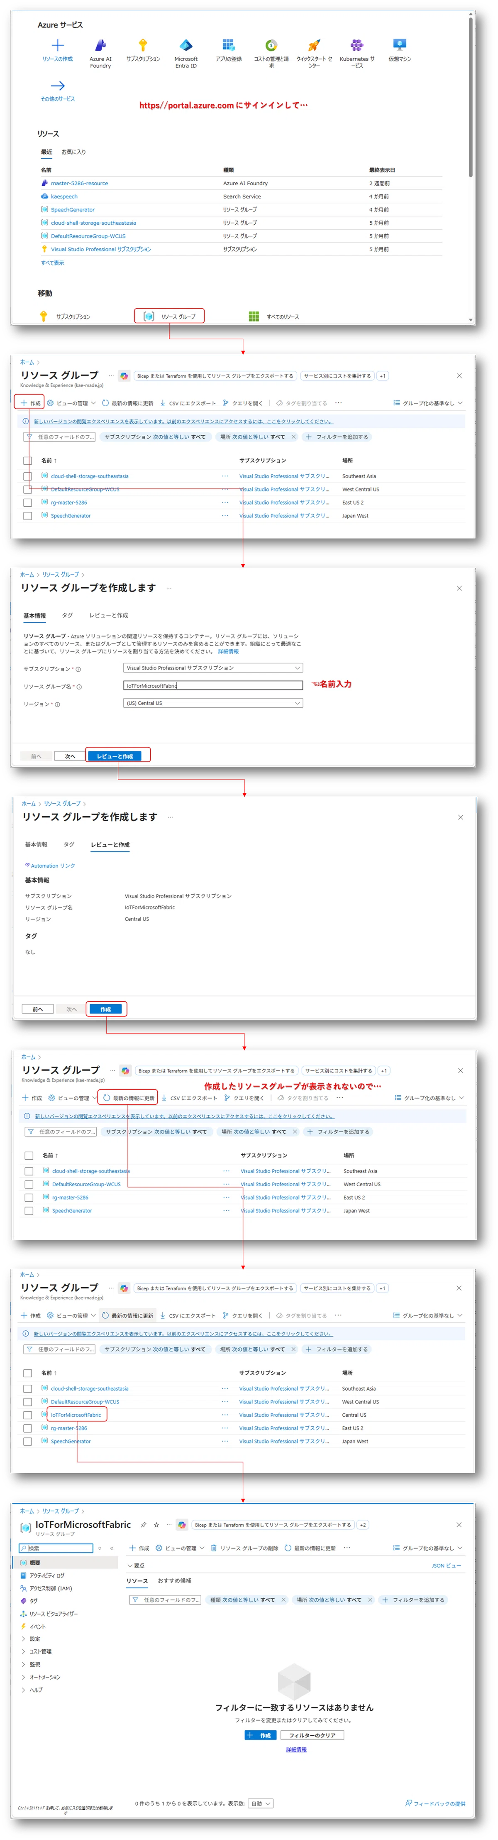Select リソース tab on IoTForMicrosoftFabric page

tap(137, 1581)
